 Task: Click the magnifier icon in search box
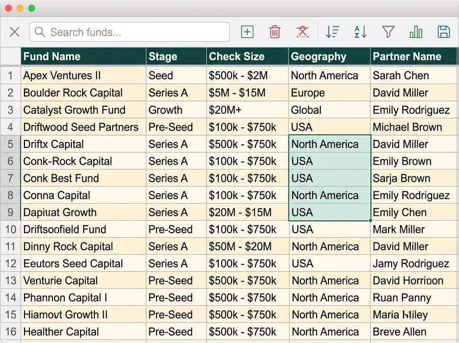[x=40, y=32]
